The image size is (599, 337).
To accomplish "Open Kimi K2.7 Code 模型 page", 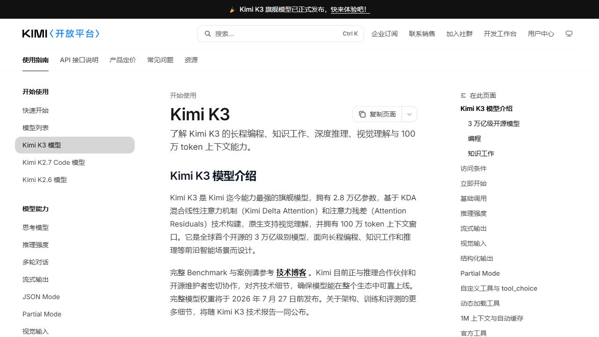I will click(54, 162).
